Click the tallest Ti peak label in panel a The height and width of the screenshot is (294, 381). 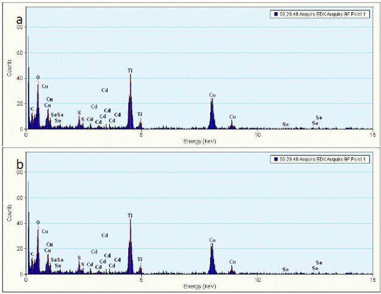pyautogui.click(x=130, y=71)
